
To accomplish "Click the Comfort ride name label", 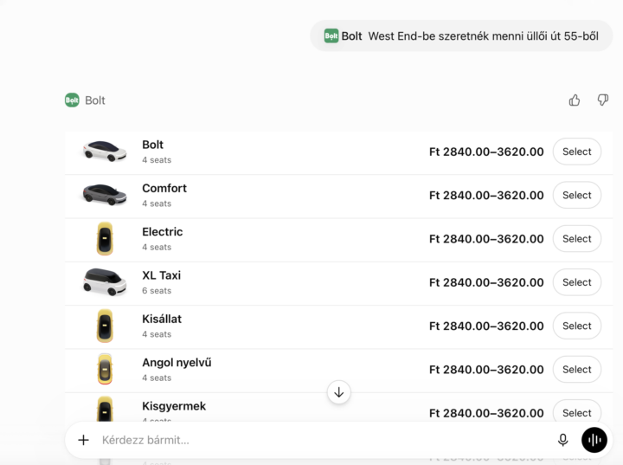I will [164, 188].
